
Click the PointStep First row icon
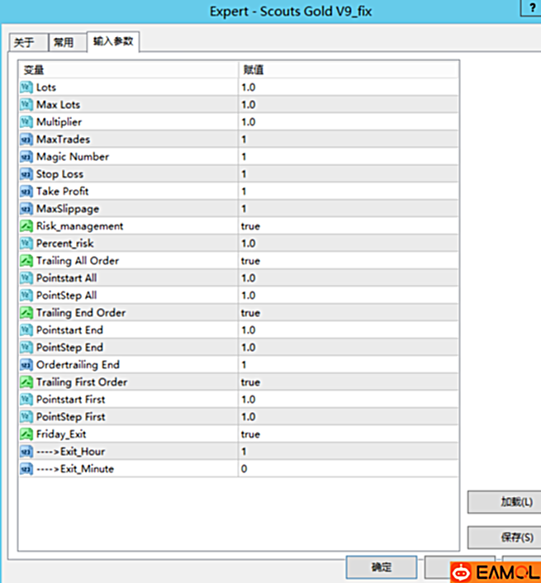tap(26, 417)
